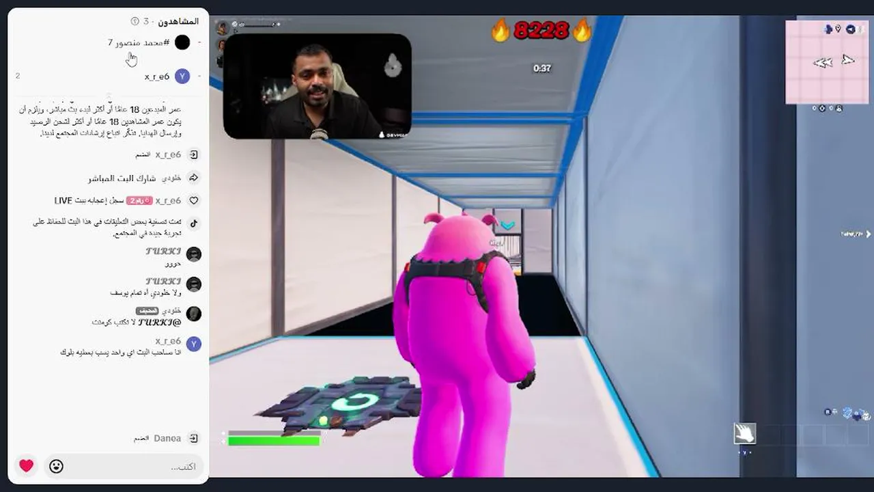Click the x_r_e6 comment about block
The image size is (874, 492).
point(121,353)
